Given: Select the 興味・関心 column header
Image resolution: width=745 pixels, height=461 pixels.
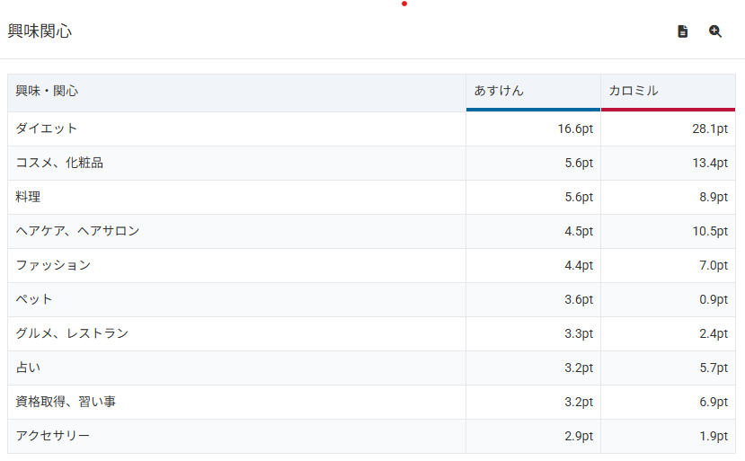Looking at the screenshot, I should (47, 91).
